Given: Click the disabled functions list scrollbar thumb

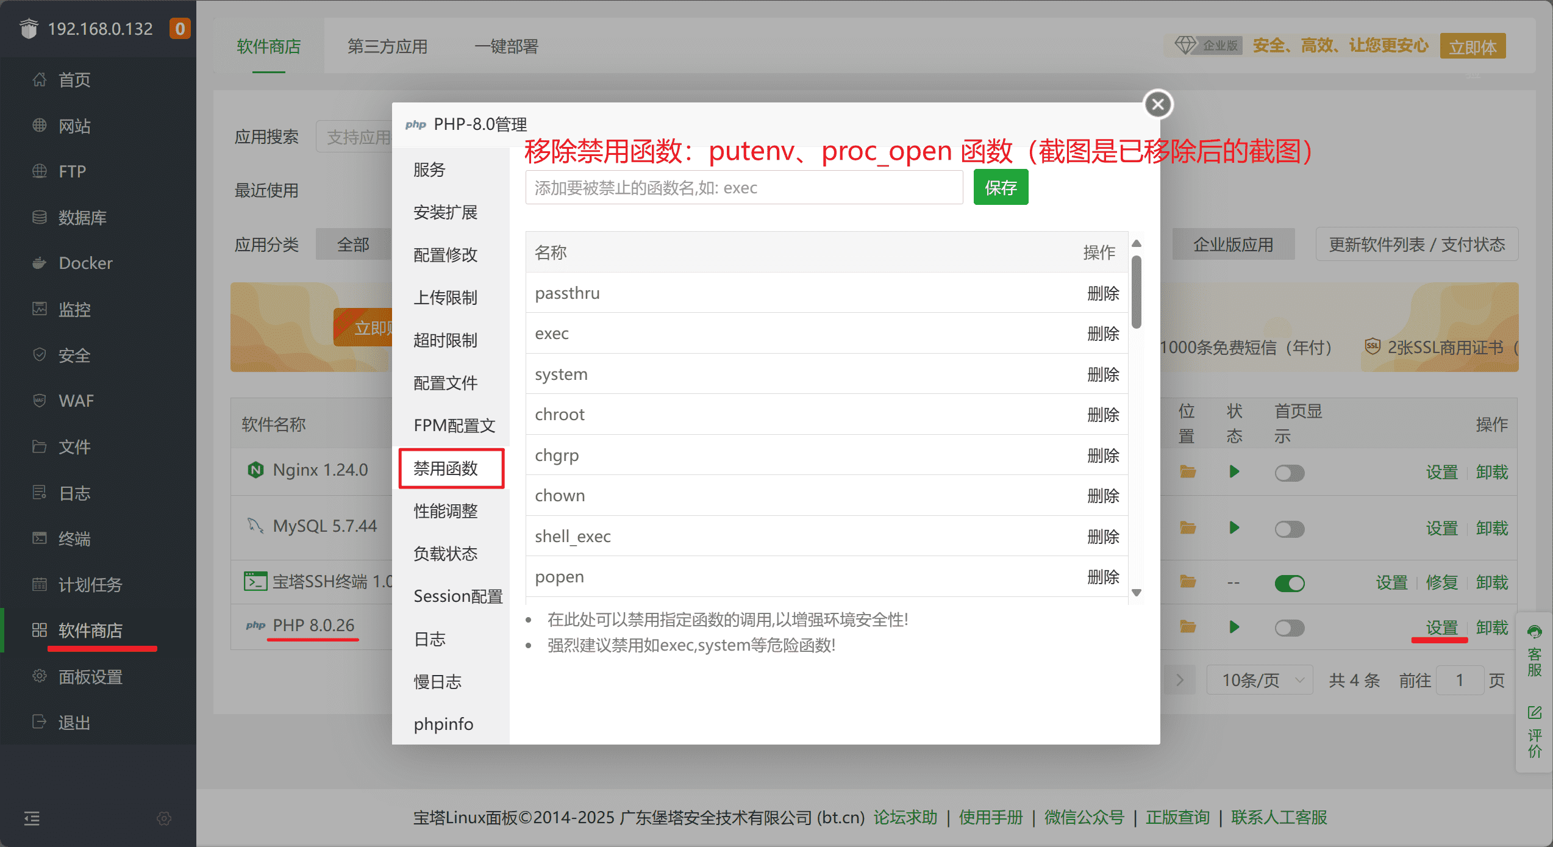Looking at the screenshot, I should coord(1137,291).
